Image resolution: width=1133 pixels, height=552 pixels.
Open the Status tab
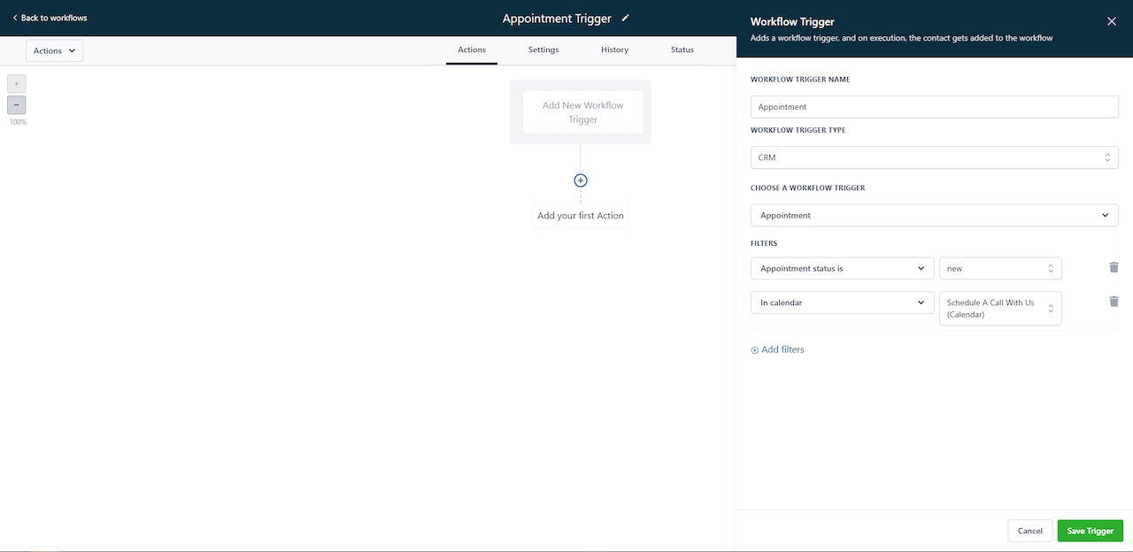[682, 50]
